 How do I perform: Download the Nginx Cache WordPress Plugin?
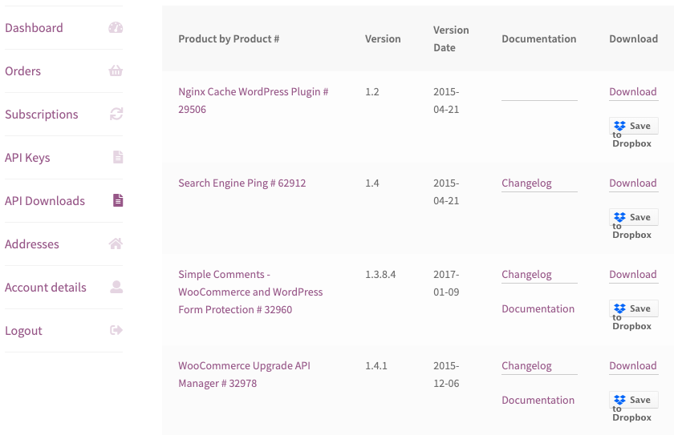pos(632,92)
